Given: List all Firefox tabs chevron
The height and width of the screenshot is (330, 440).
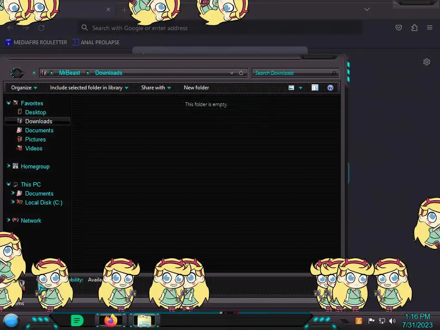Looking at the screenshot, I should [367, 9].
